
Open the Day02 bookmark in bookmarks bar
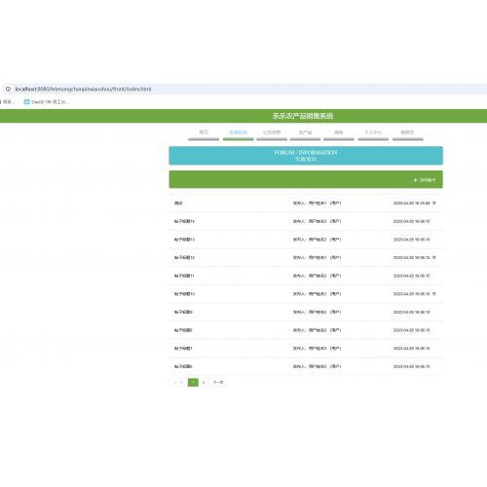[46, 102]
